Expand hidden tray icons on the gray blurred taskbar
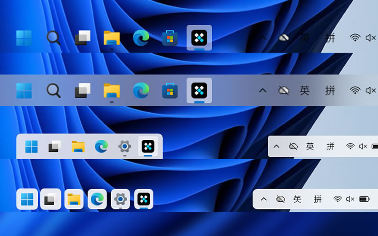This screenshot has height=236, width=378. pyautogui.click(x=263, y=90)
